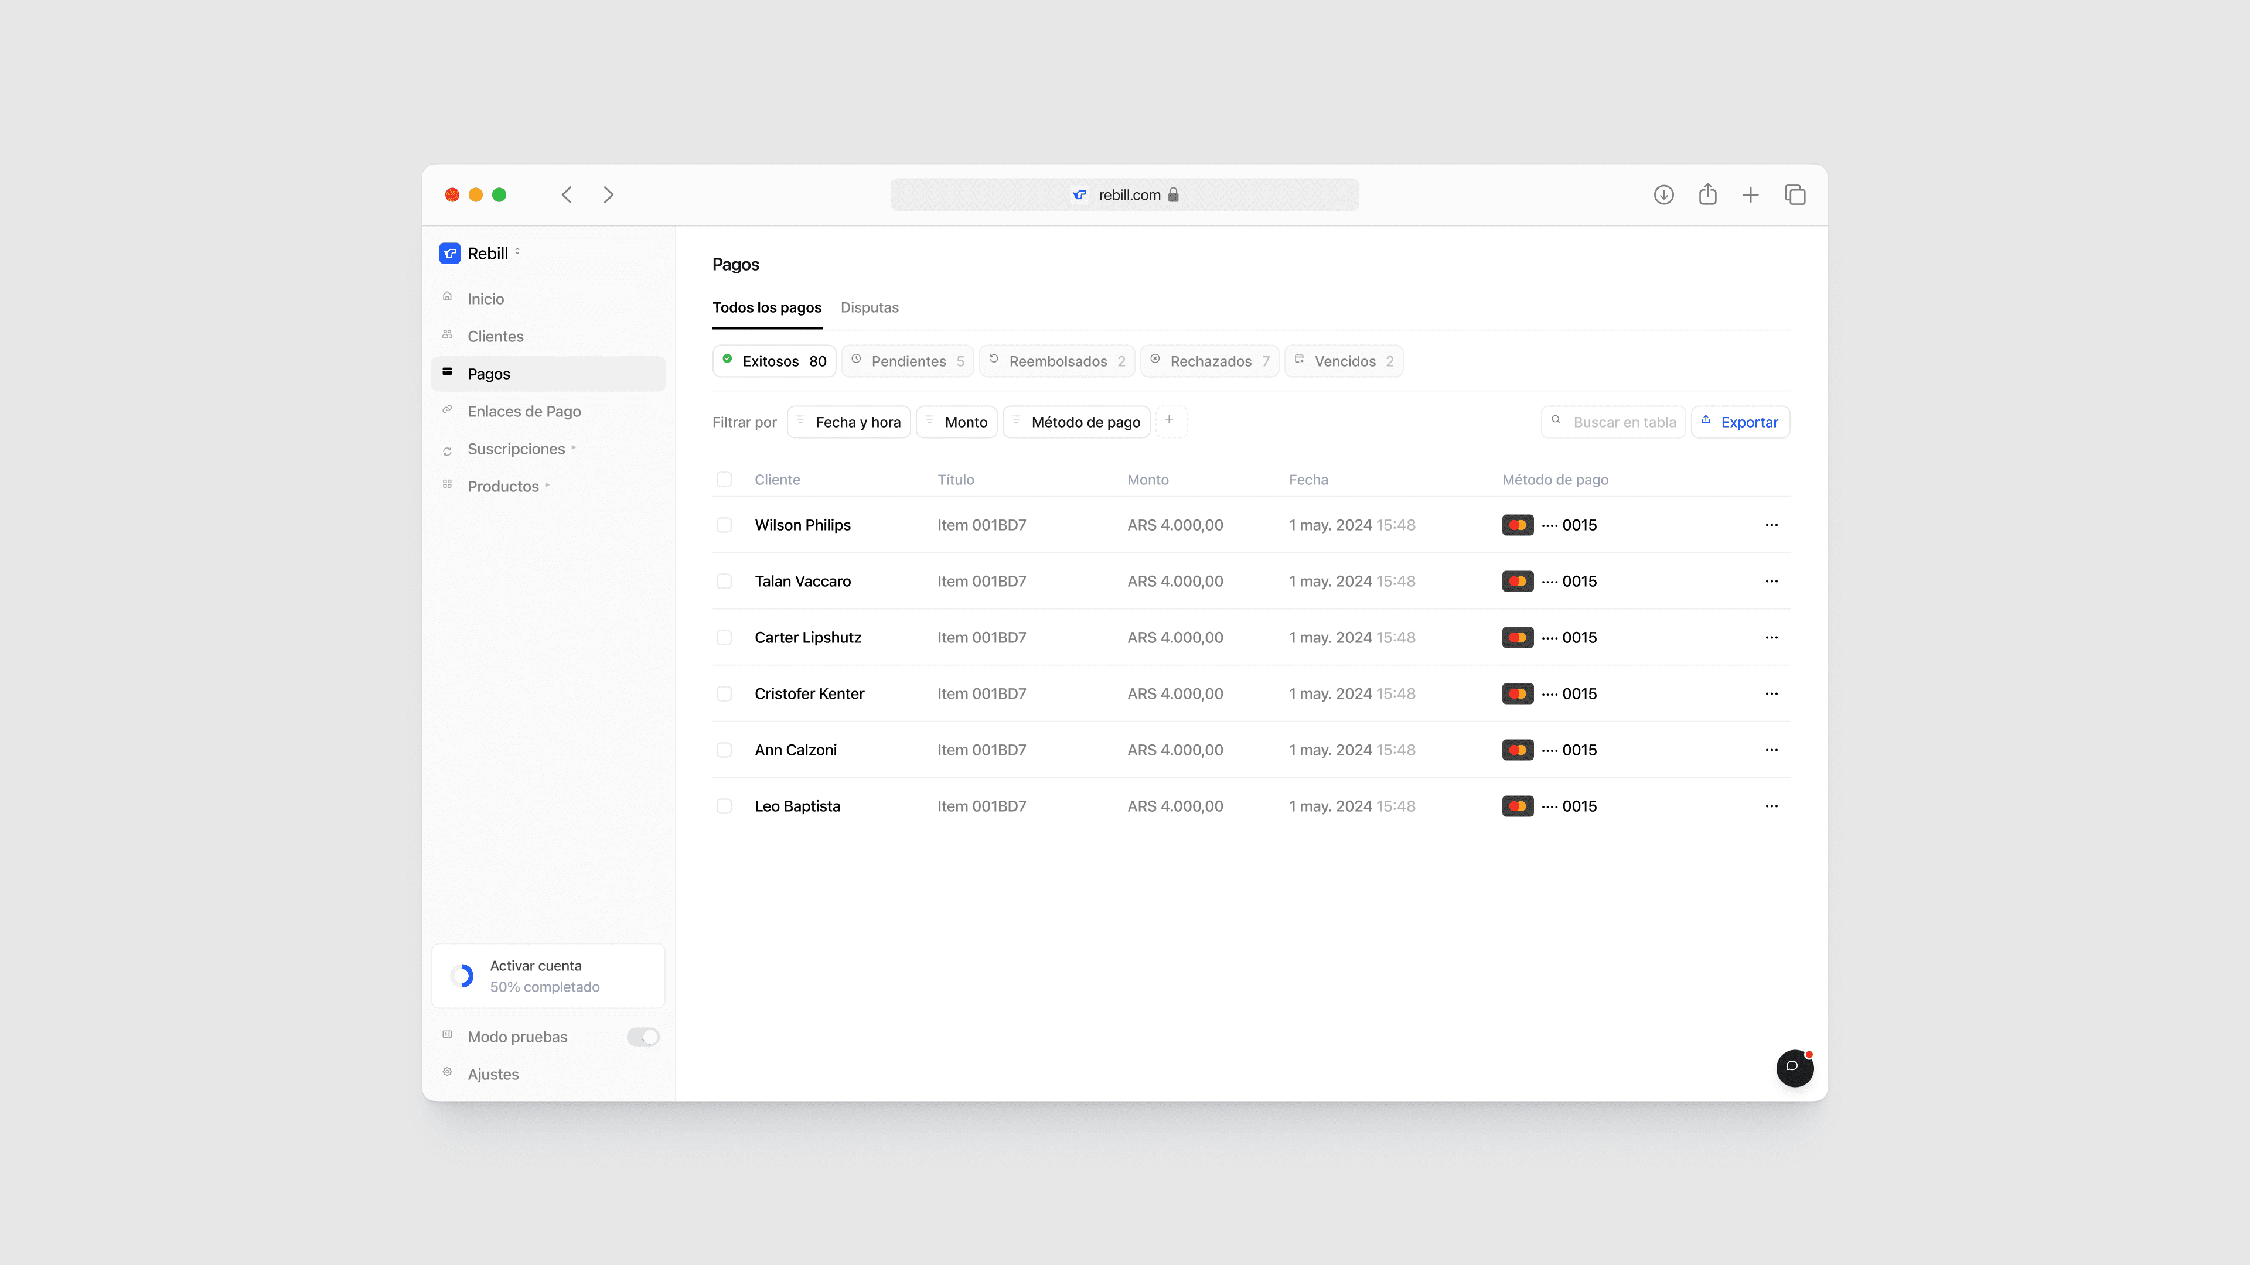This screenshot has width=2250, height=1265.
Task: Filter by Exitosos payments
Action: 775,361
